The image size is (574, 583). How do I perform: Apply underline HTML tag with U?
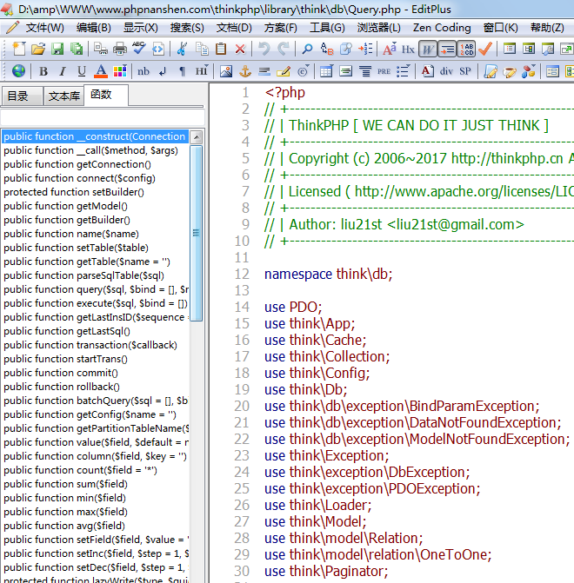(x=82, y=70)
